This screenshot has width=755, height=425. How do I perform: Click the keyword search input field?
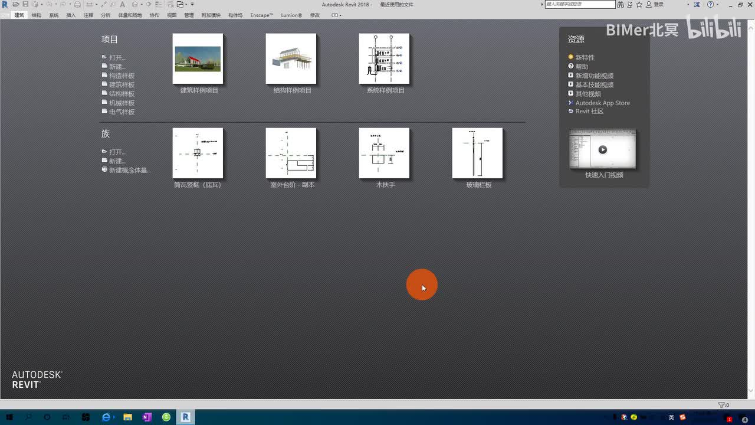tap(580, 5)
